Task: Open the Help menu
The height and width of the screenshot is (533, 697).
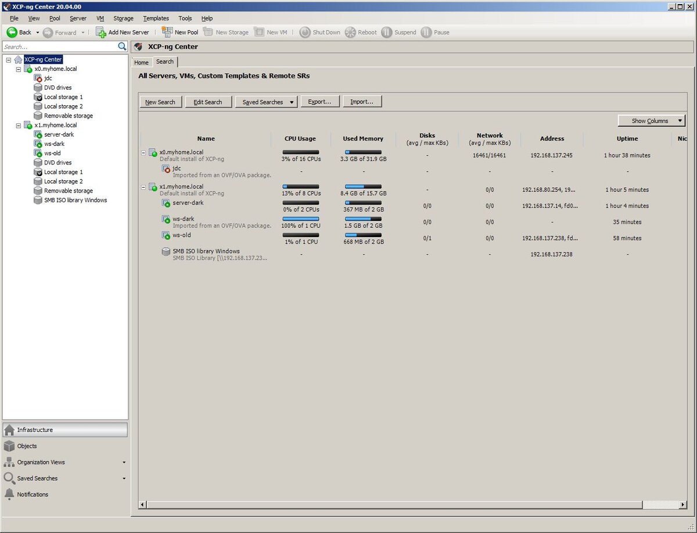Action: click(x=207, y=19)
